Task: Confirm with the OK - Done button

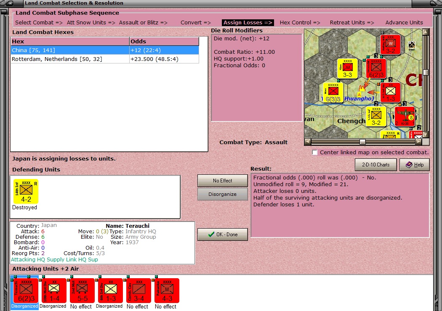Action: [x=222, y=235]
